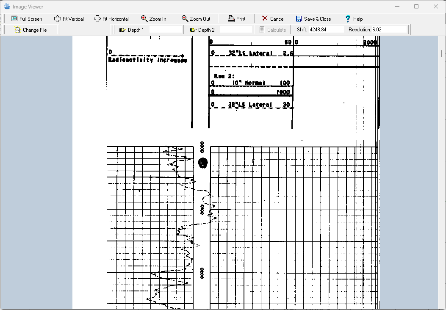Click the vertical scrollbar thumb
Image resolution: width=446 pixels, height=310 pixels.
pyautogui.click(x=442, y=53)
